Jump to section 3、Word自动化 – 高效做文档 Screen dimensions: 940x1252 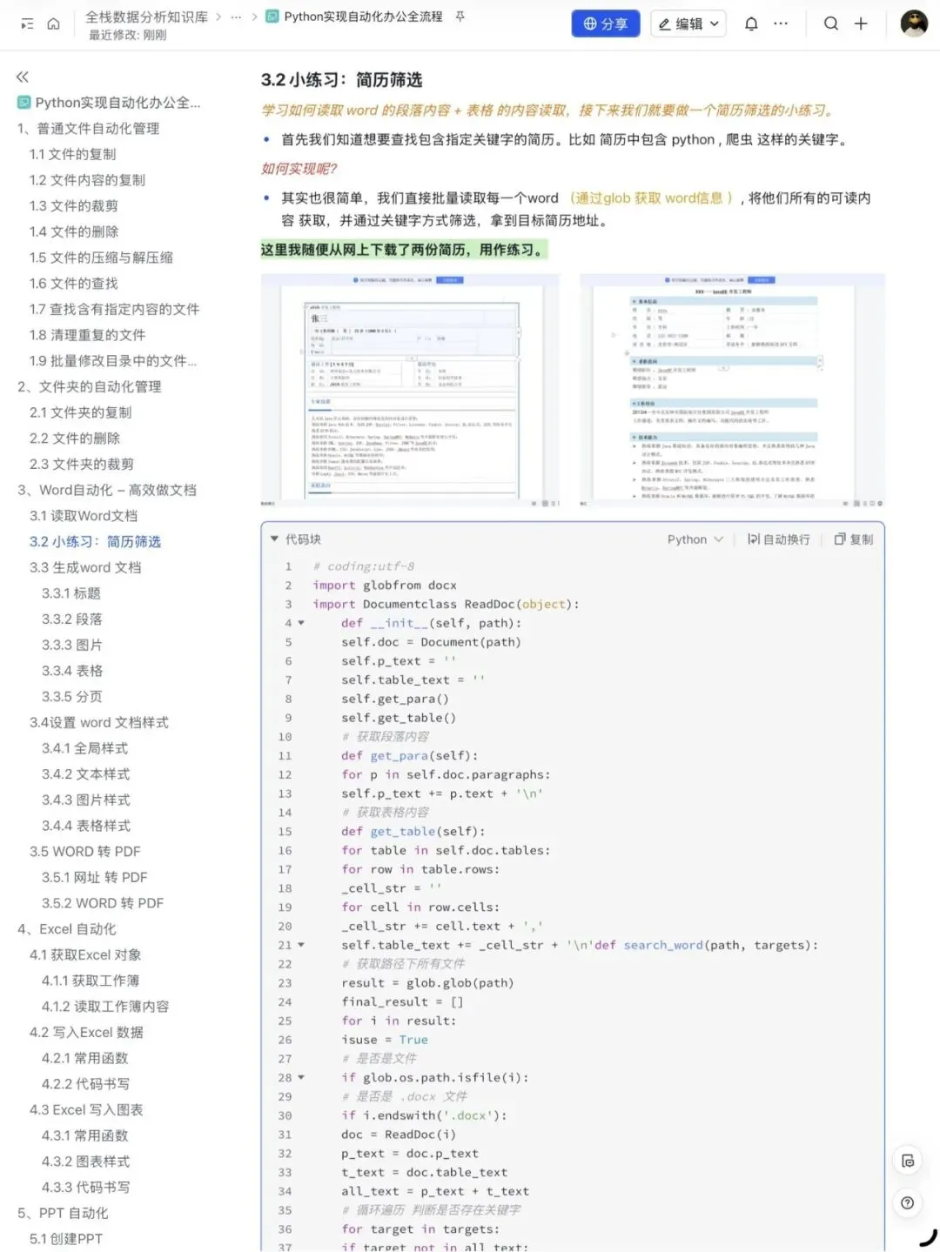coord(107,490)
